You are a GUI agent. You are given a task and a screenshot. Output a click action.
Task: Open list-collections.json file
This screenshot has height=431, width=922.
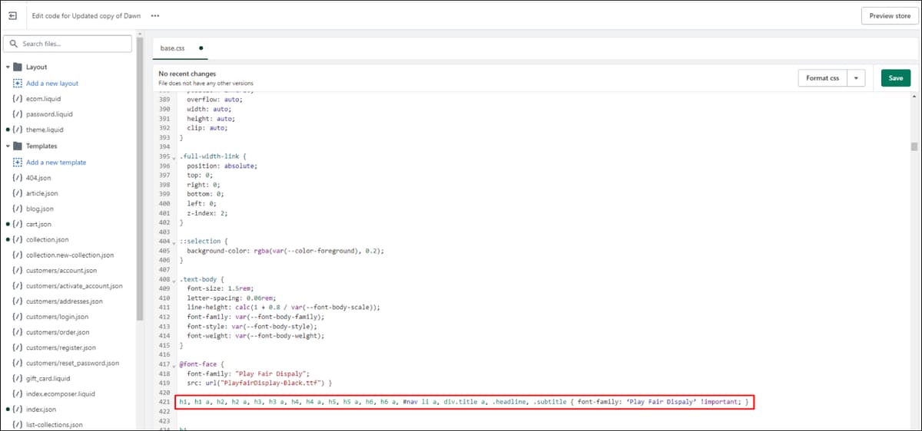tap(55, 424)
